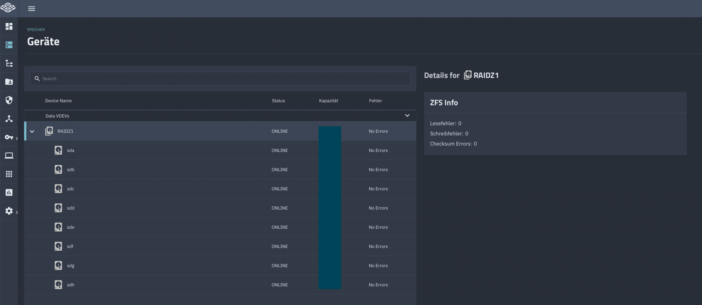Click the SPEICHER breadcrumb link

(36, 30)
